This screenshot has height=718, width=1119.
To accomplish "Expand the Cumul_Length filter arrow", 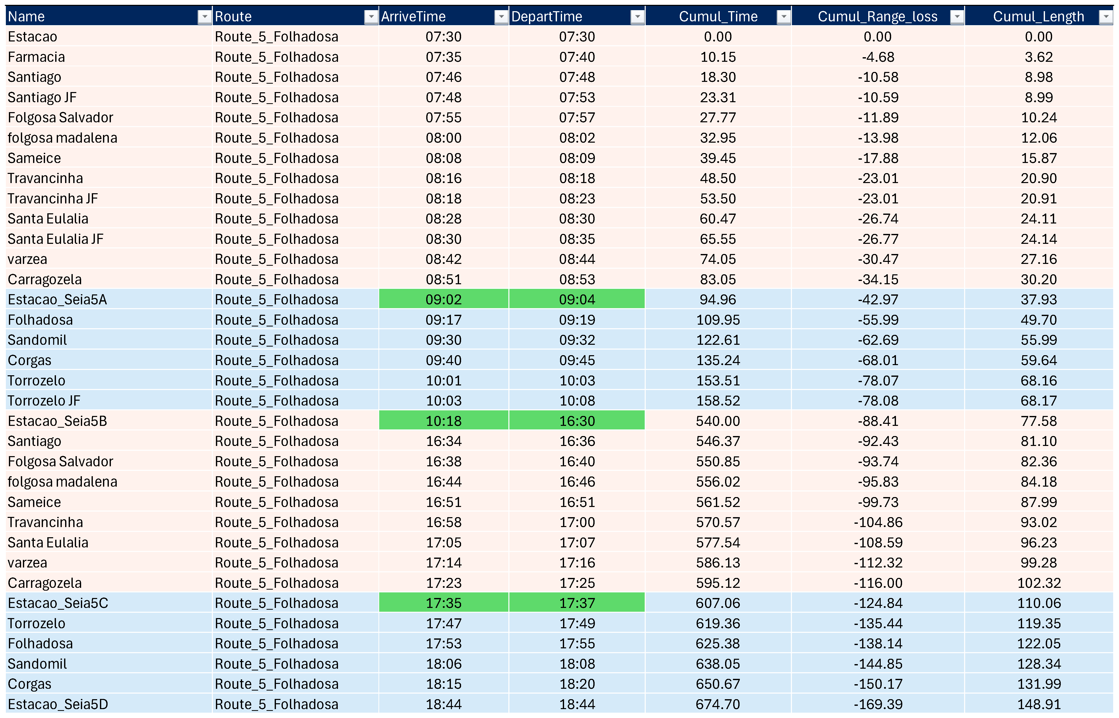I will point(1106,17).
